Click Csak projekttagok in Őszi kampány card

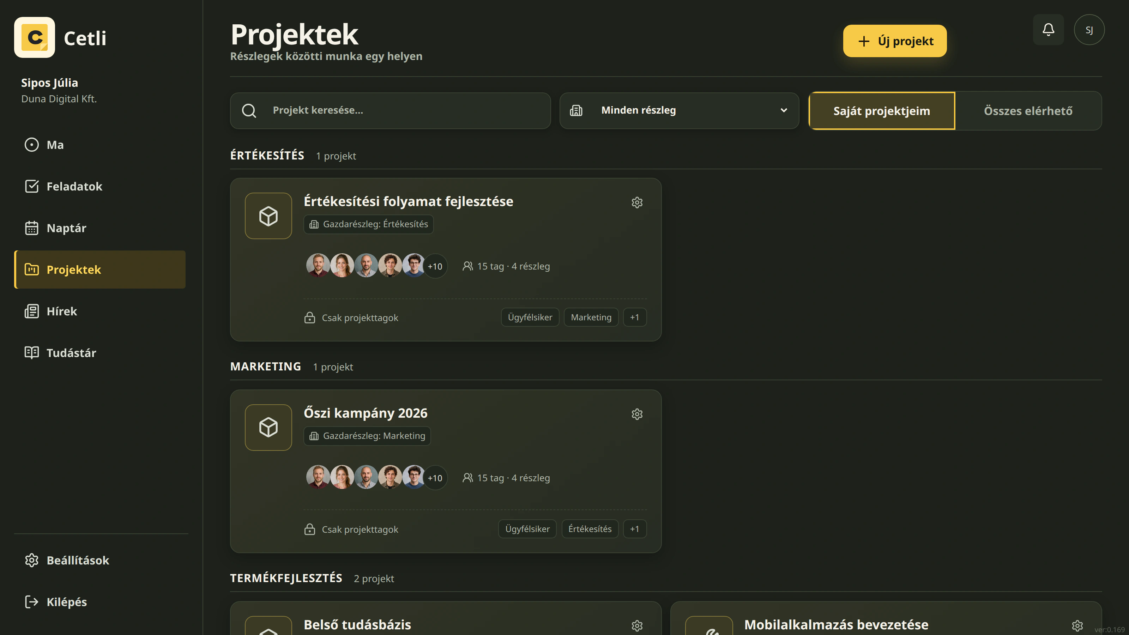[x=360, y=530]
